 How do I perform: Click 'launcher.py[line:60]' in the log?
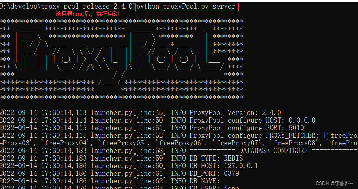coord(129,166)
